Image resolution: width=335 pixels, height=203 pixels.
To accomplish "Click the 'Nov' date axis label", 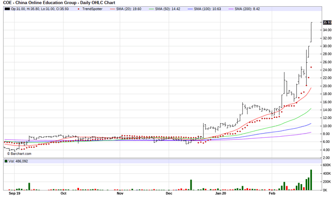I will tap(120, 194).
